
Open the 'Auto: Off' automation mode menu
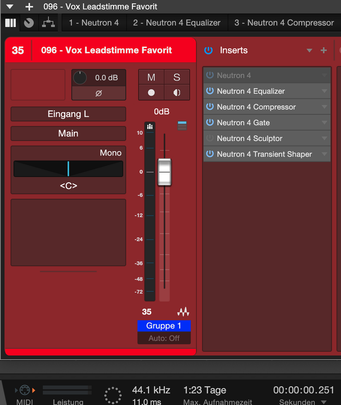click(164, 338)
